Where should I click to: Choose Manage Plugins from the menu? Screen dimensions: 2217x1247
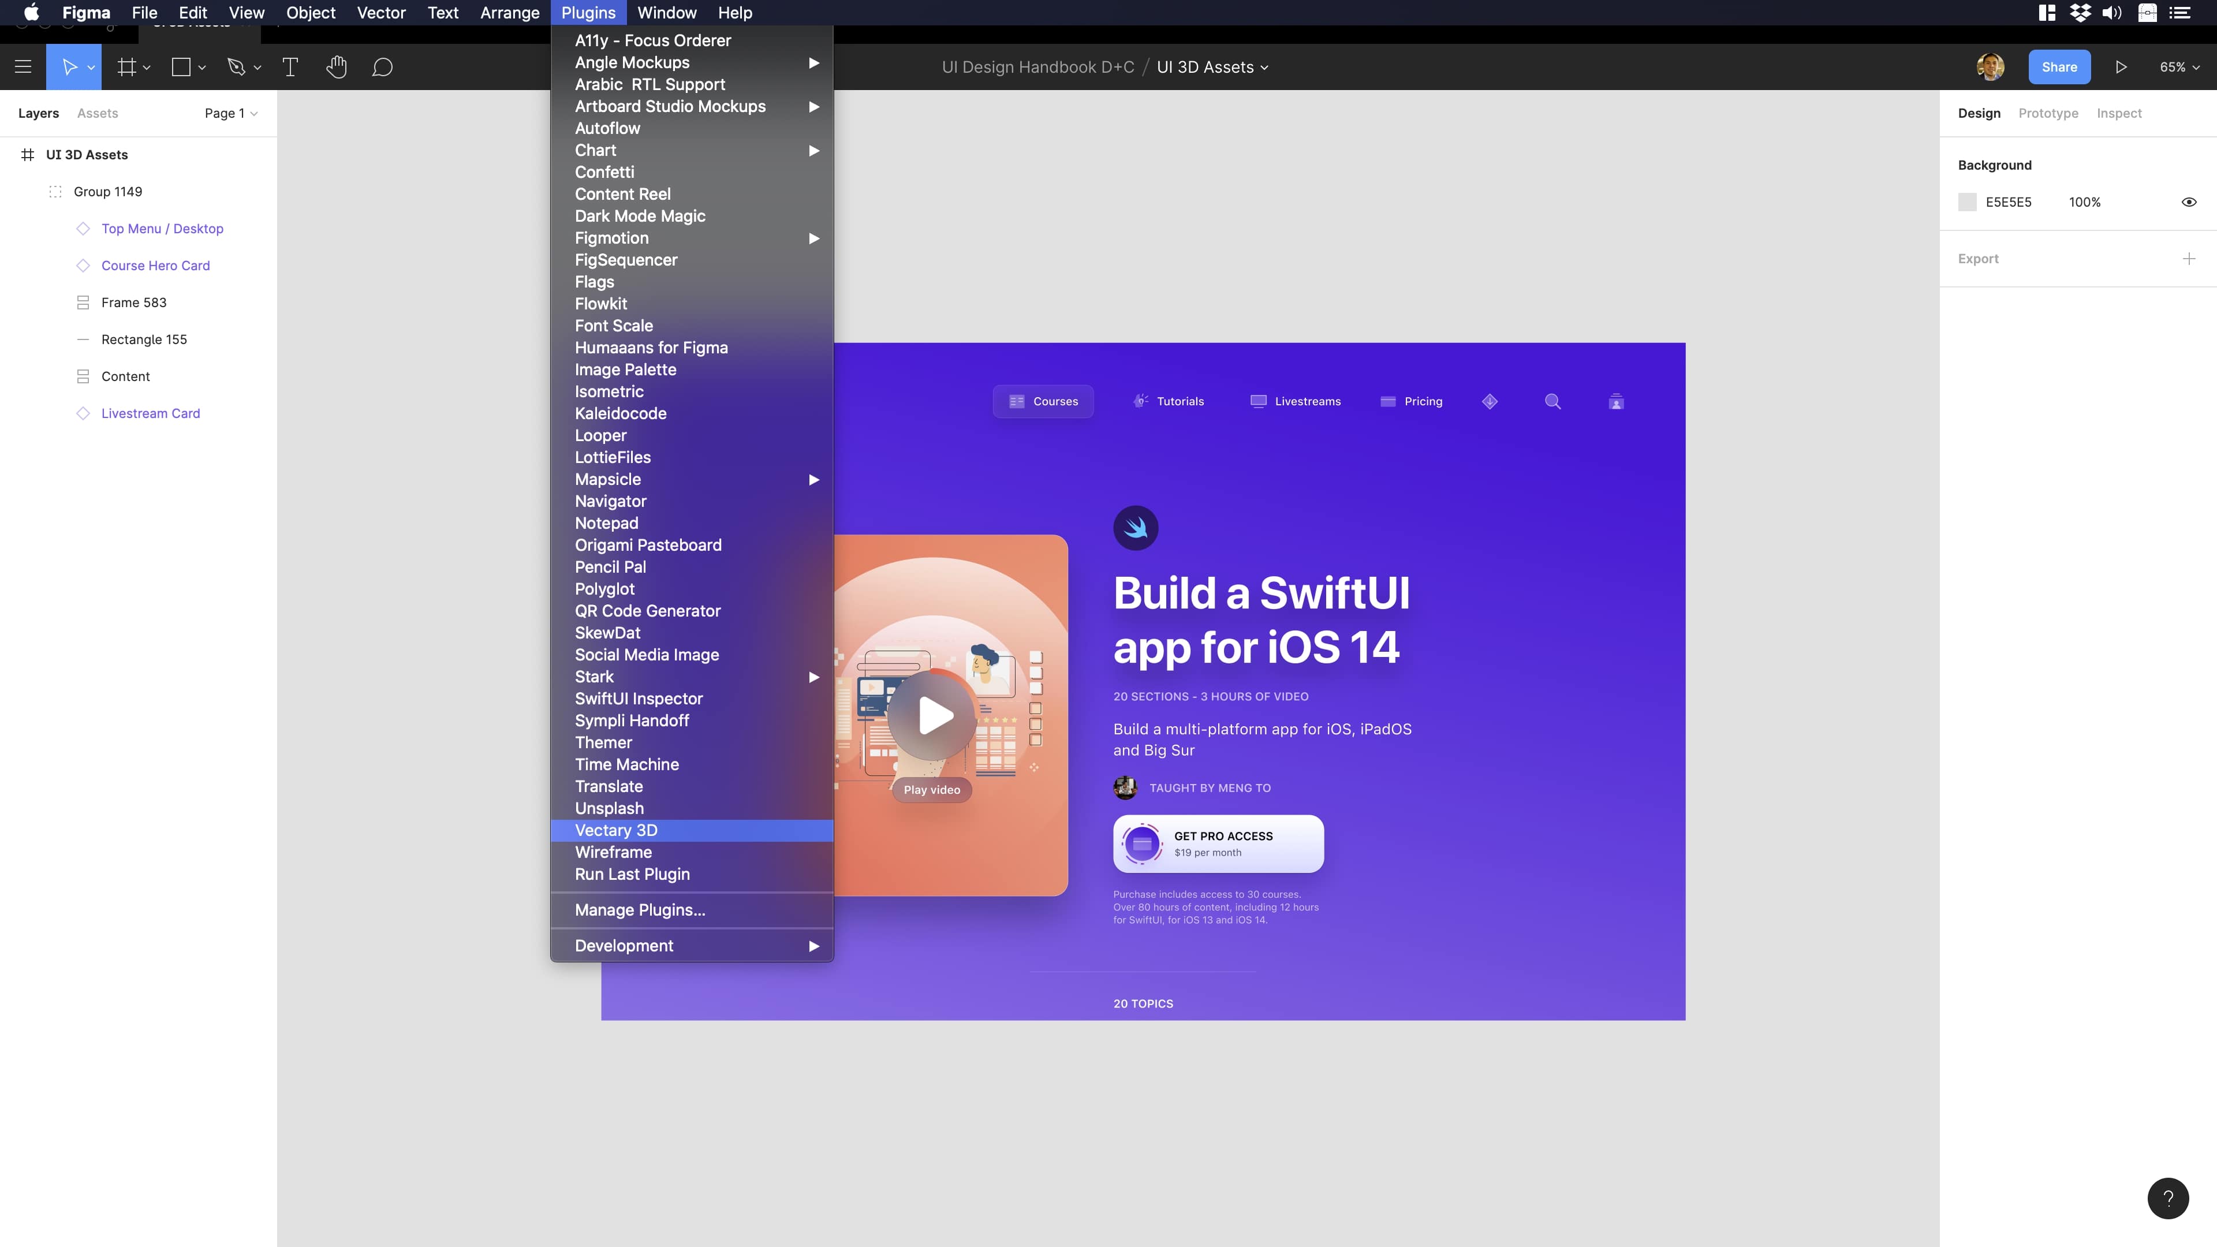(x=640, y=910)
